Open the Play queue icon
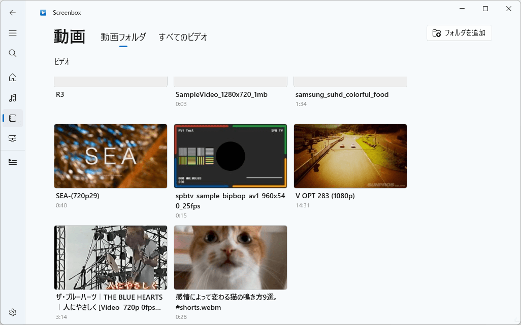This screenshot has width=521, height=325. pos(13,162)
